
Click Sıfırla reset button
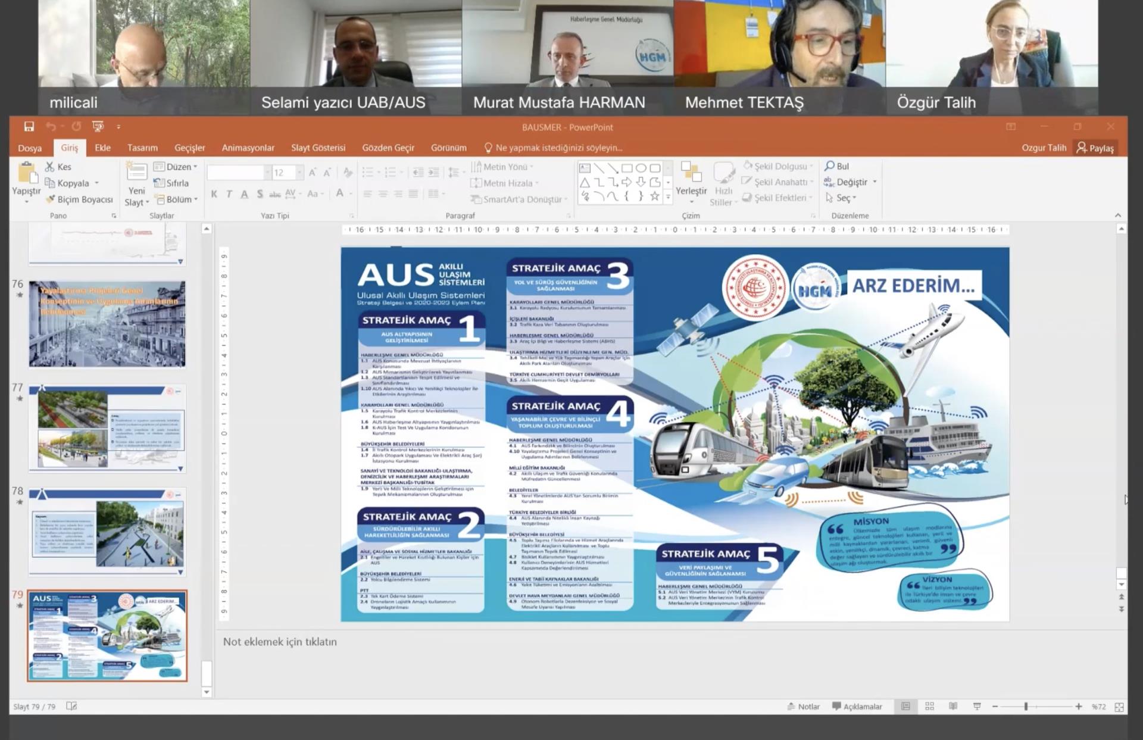171,183
